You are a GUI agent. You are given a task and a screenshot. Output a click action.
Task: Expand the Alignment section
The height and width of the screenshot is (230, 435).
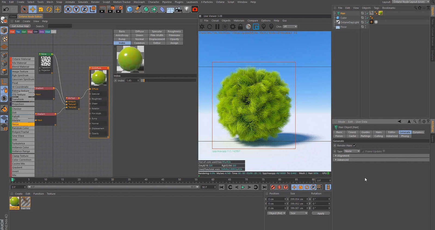(343, 156)
